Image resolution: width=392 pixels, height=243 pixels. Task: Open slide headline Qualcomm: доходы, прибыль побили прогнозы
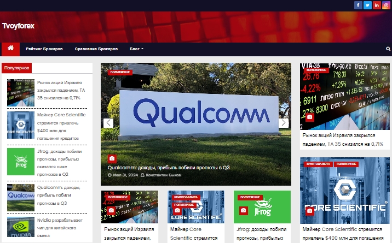pos(169,168)
